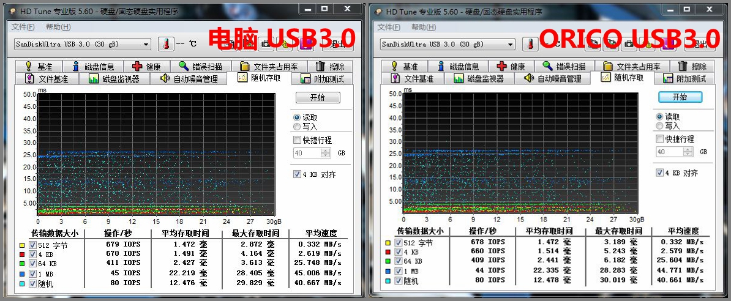This screenshot has height=301, width=731.
Task: Click thermometer temperature icon in ORICO window
Action: (x=530, y=44)
